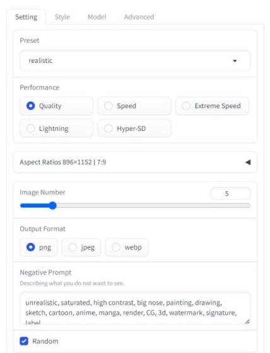Choose png output format

click(38, 247)
